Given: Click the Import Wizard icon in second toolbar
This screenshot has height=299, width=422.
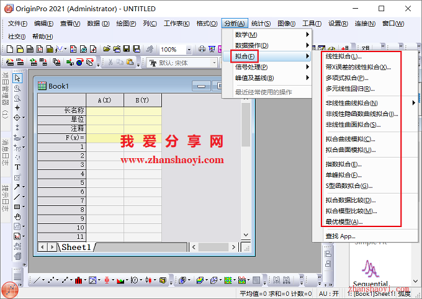Looking at the screenshot, I should coord(10,63).
